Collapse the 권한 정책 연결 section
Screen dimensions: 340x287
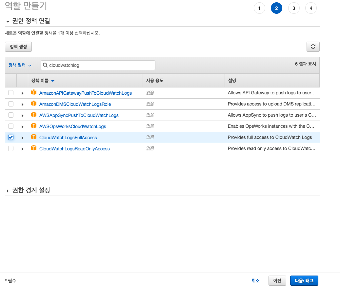pos(8,21)
